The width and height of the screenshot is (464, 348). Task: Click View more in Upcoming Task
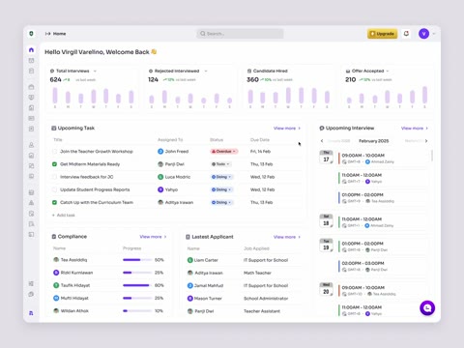point(287,129)
